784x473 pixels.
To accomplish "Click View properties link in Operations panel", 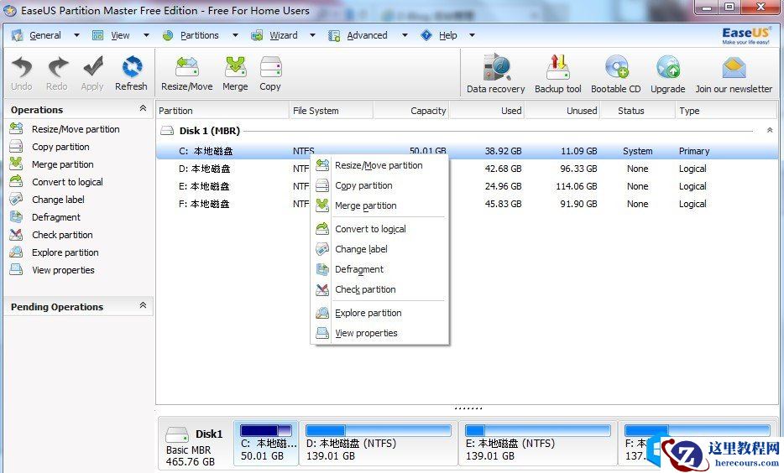I will pos(63,270).
